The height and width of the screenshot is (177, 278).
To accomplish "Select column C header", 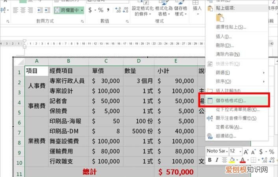I will tap(106, 61).
